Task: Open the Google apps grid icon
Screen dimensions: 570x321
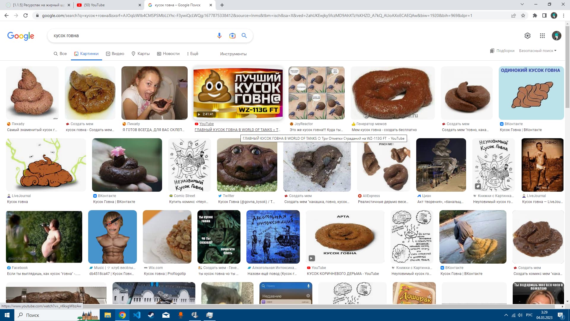Action: (x=542, y=36)
